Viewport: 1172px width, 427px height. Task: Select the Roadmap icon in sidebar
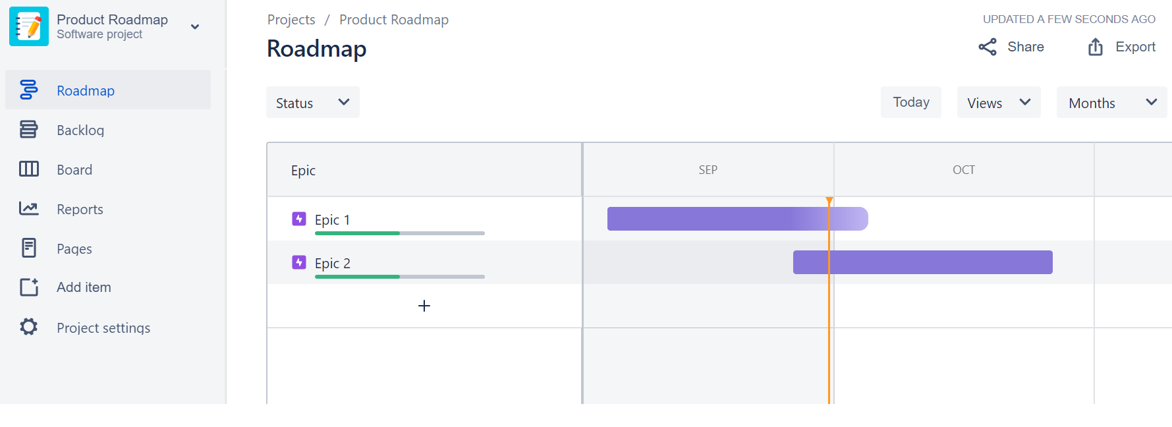click(28, 90)
